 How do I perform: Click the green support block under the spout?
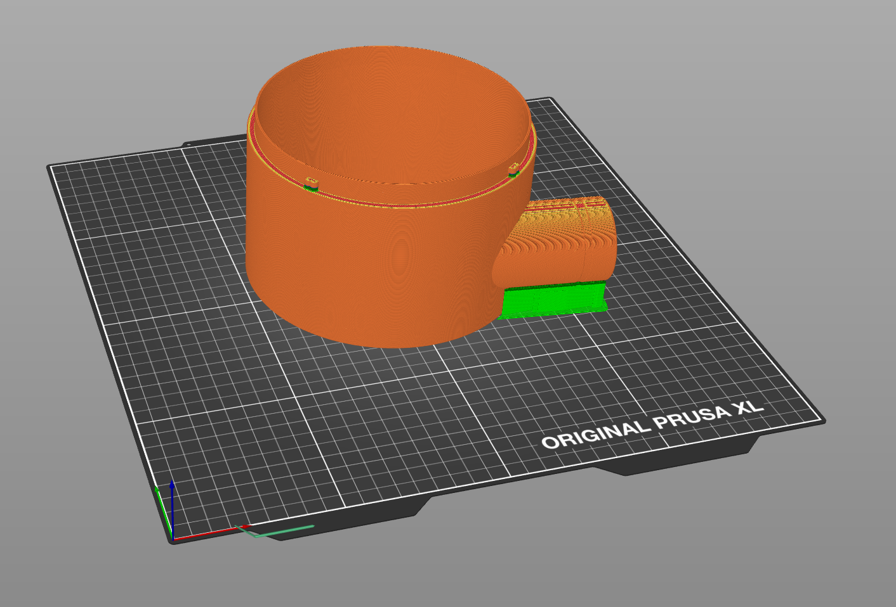tap(553, 299)
